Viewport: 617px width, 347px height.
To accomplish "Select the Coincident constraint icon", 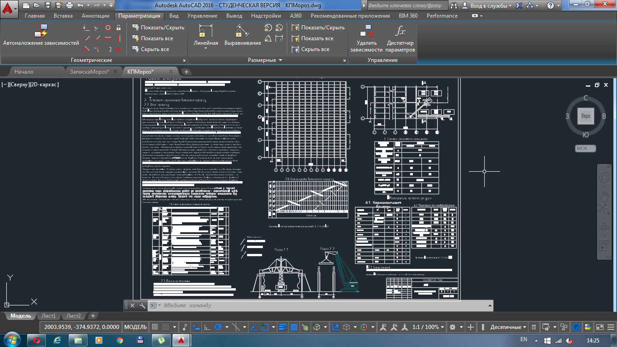I will 86,28.
